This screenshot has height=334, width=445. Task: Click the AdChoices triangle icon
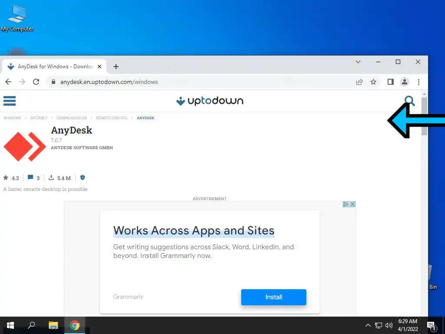coord(345,204)
